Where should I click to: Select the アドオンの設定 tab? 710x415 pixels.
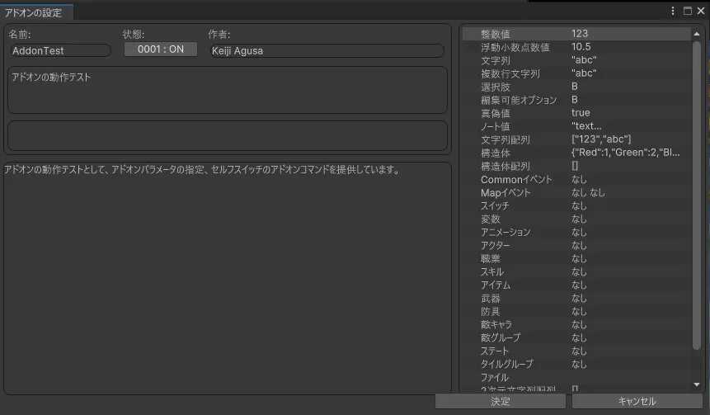click(34, 12)
